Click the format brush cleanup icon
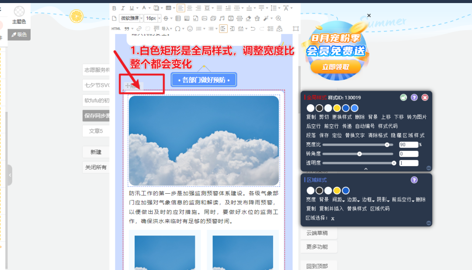 (x=257, y=18)
